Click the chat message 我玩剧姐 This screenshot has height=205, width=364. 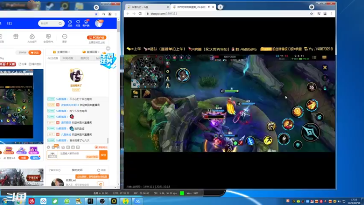click(79, 128)
